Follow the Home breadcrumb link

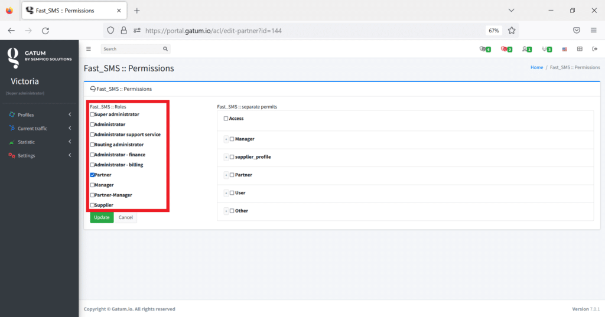coord(536,67)
